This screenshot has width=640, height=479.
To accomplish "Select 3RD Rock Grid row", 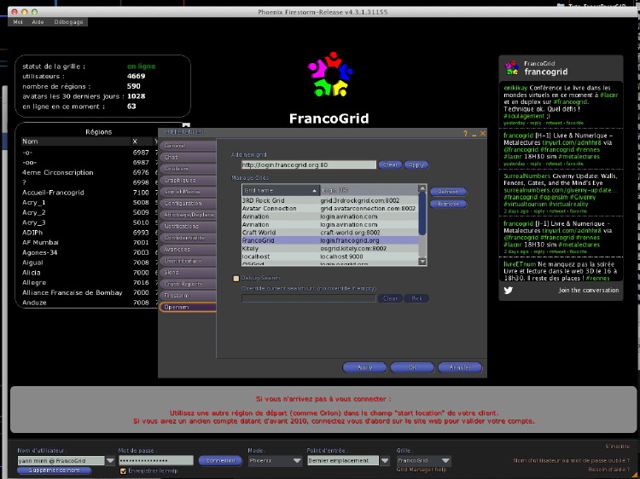I will point(329,200).
